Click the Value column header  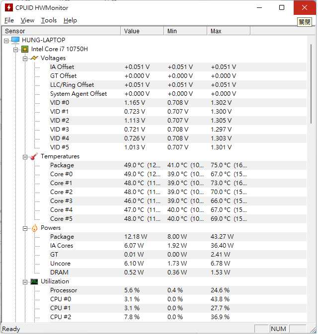point(143,31)
